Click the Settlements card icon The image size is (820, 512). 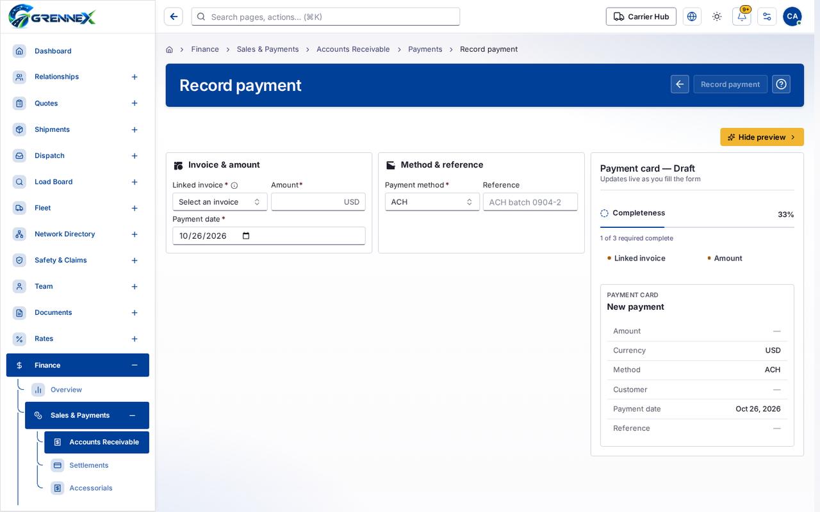pyautogui.click(x=58, y=465)
